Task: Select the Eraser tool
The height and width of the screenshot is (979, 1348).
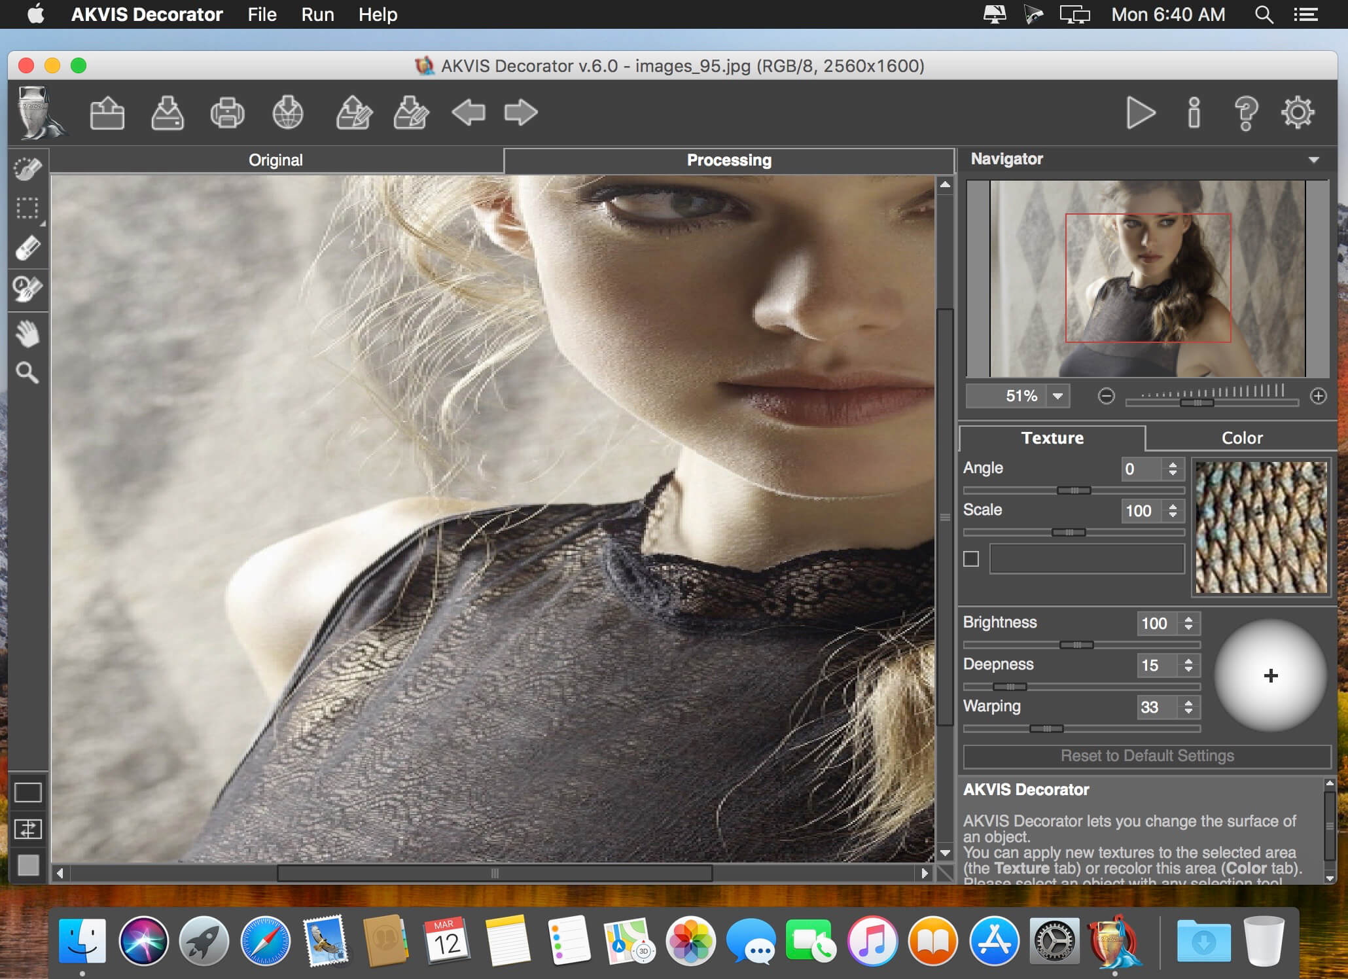Action: [27, 248]
